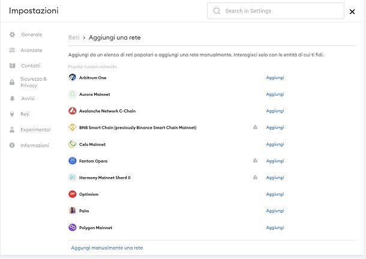The width and height of the screenshot is (366, 259).
Task: Click the Harmony Mainnet Shard 0 name
Action: coord(105,178)
